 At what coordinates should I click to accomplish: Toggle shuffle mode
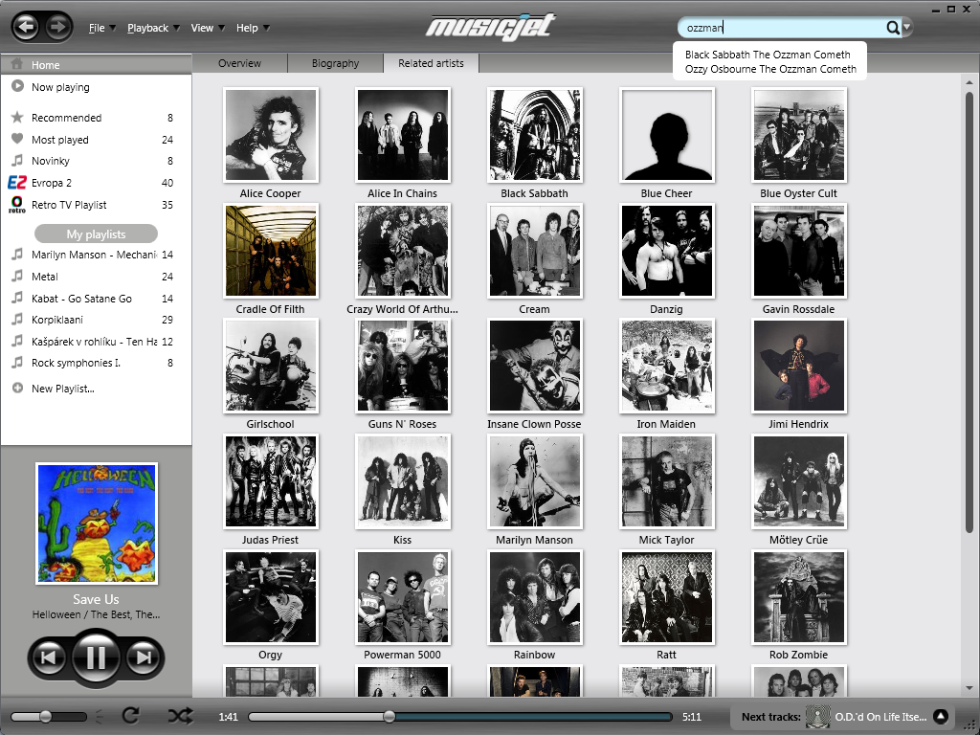pos(181,716)
